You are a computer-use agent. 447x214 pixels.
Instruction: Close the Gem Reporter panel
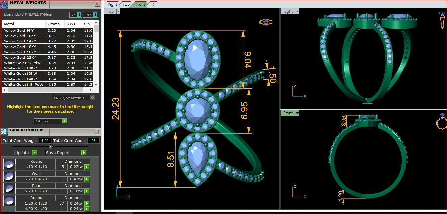(97, 132)
